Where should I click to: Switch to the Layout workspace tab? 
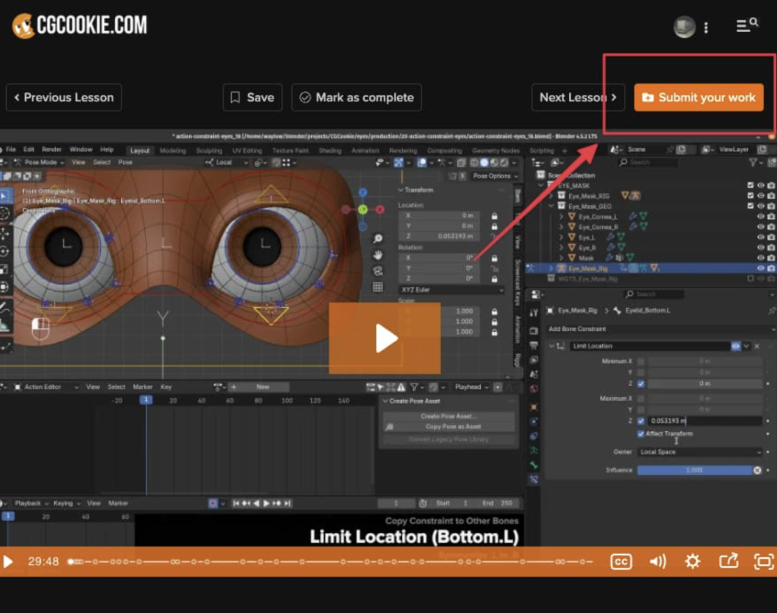(140, 151)
